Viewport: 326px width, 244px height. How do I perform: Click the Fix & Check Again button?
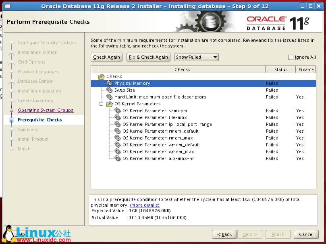point(148,57)
